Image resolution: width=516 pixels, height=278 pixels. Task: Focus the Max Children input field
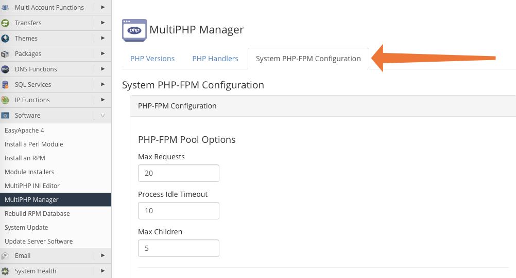[178, 248]
